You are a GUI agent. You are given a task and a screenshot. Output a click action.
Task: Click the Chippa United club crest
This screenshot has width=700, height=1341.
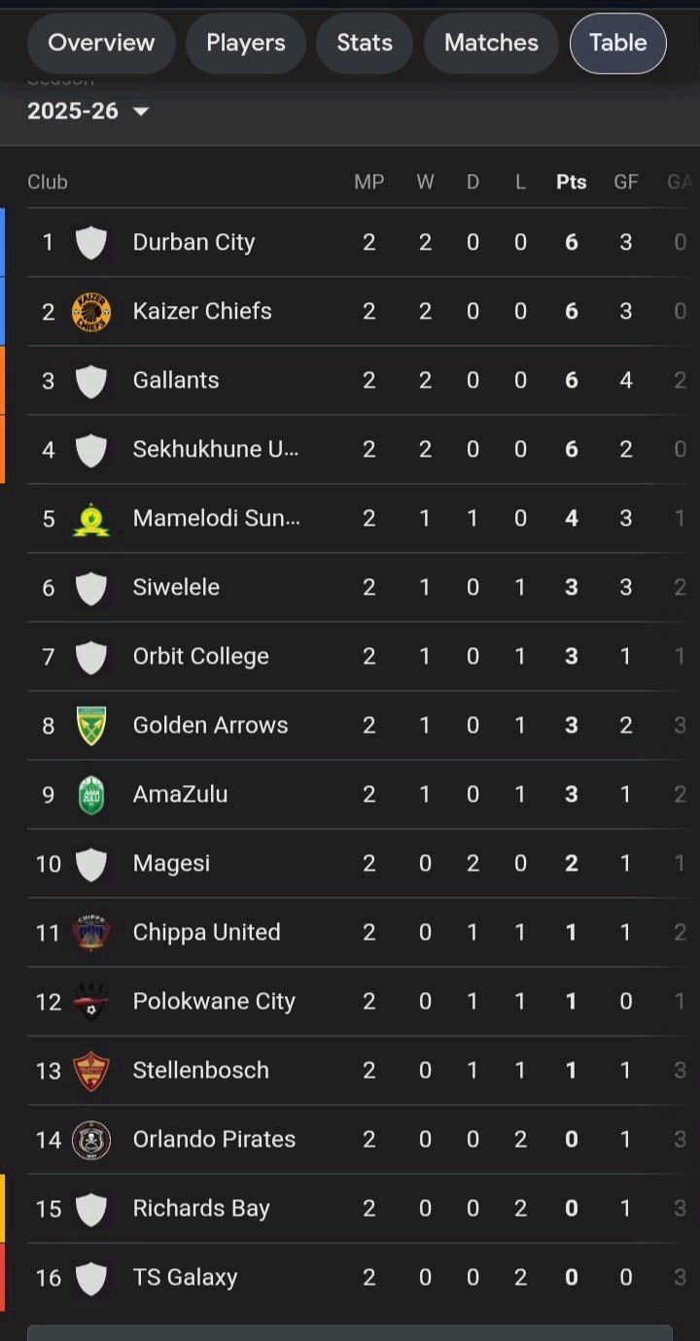[91, 933]
